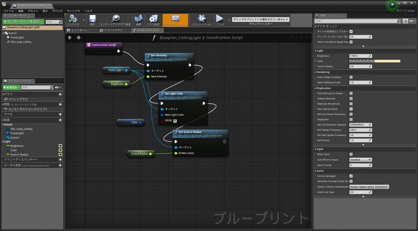Navigate back with left arrow in graph
This screenshot has width=418, height=231.
pos(70,38)
